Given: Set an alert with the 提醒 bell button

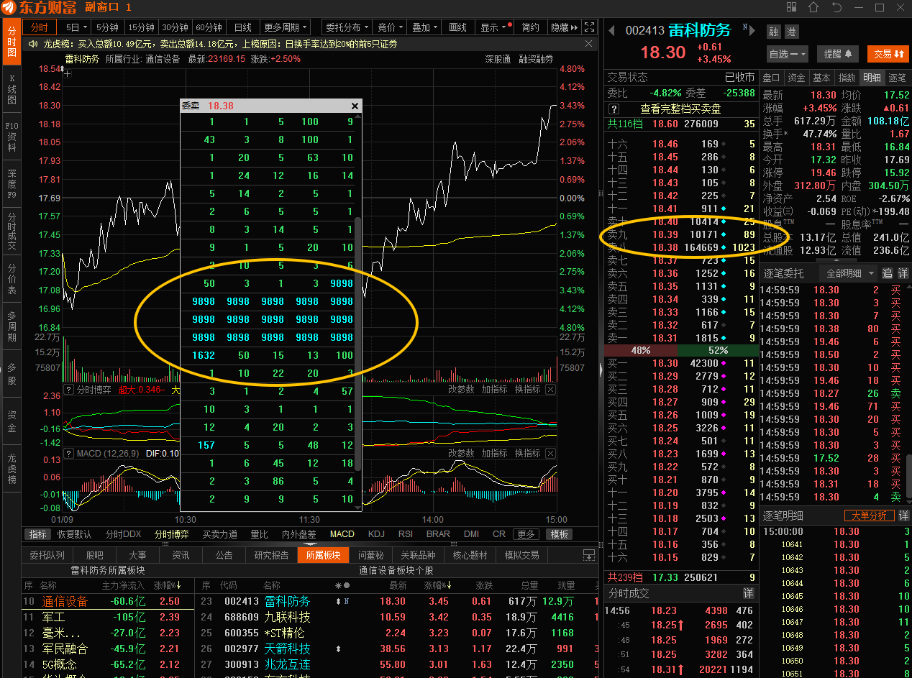Looking at the screenshot, I should click(837, 54).
